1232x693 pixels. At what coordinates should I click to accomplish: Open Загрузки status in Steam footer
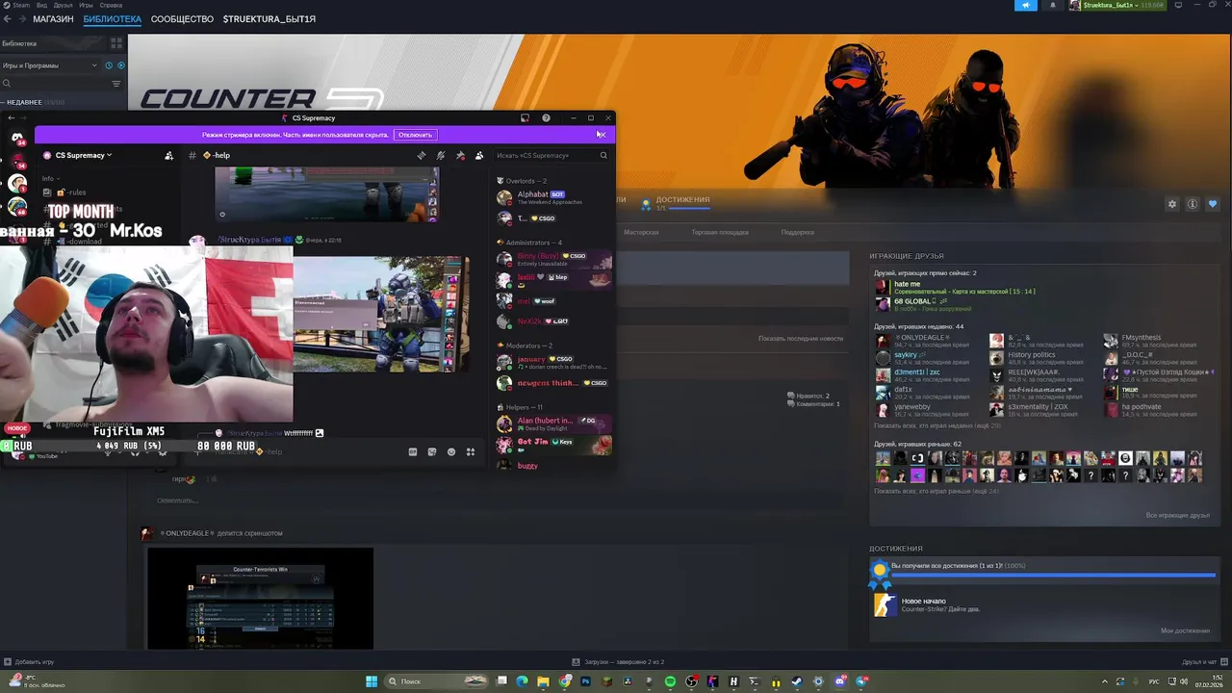point(618,662)
